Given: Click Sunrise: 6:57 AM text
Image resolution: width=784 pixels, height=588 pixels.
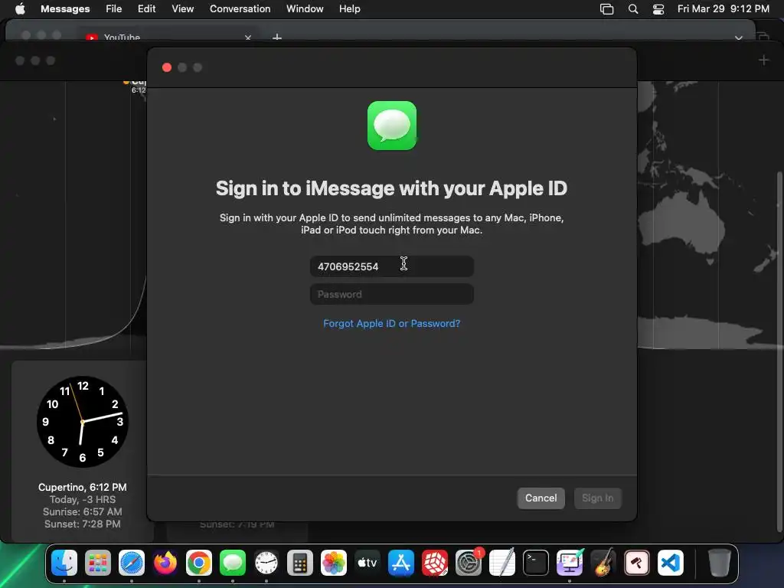Looking at the screenshot, I should point(83,511).
